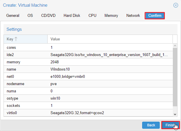Close the Create Virtual Machine dialog
The image size is (181, 131).
175,5
